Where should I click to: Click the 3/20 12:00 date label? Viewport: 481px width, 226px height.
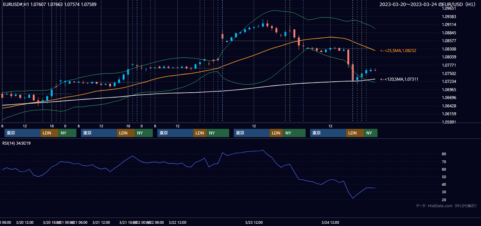point(25,222)
